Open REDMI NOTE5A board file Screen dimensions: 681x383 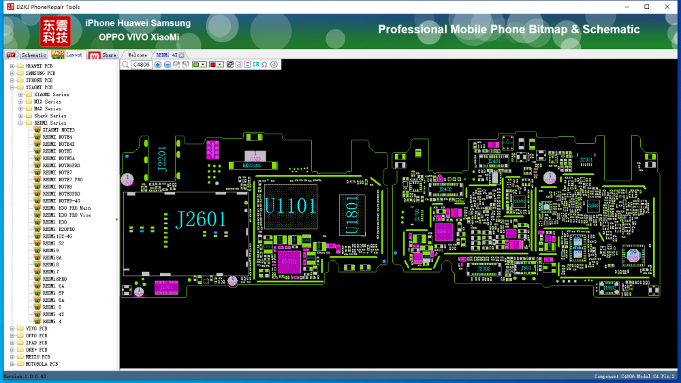tap(59, 158)
